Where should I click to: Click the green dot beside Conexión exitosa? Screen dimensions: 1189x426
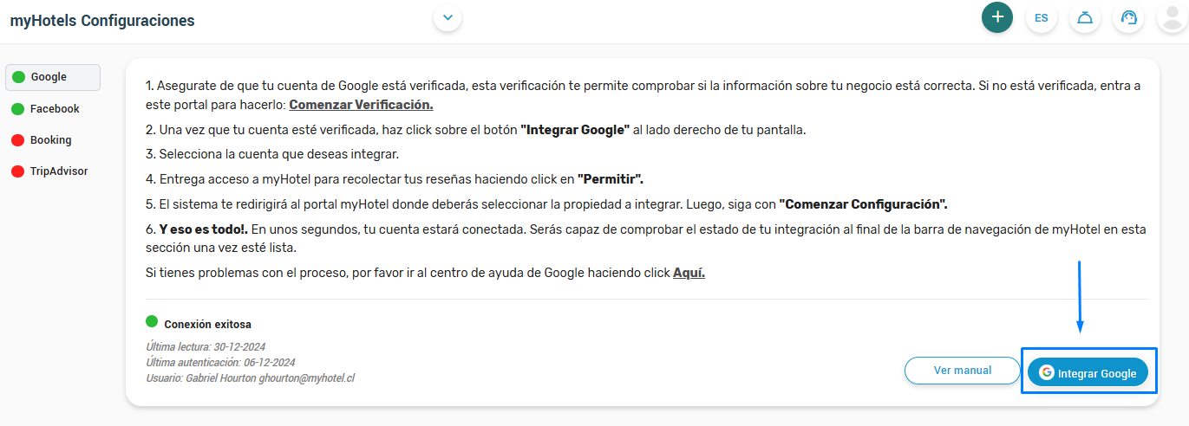click(x=152, y=322)
